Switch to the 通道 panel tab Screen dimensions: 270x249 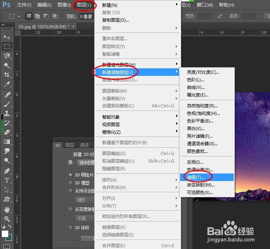(x=84, y=145)
